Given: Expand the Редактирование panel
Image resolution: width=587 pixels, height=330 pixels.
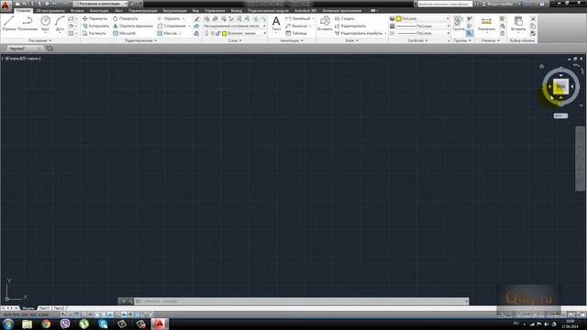Looking at the screenshot, I should point(141,40).
